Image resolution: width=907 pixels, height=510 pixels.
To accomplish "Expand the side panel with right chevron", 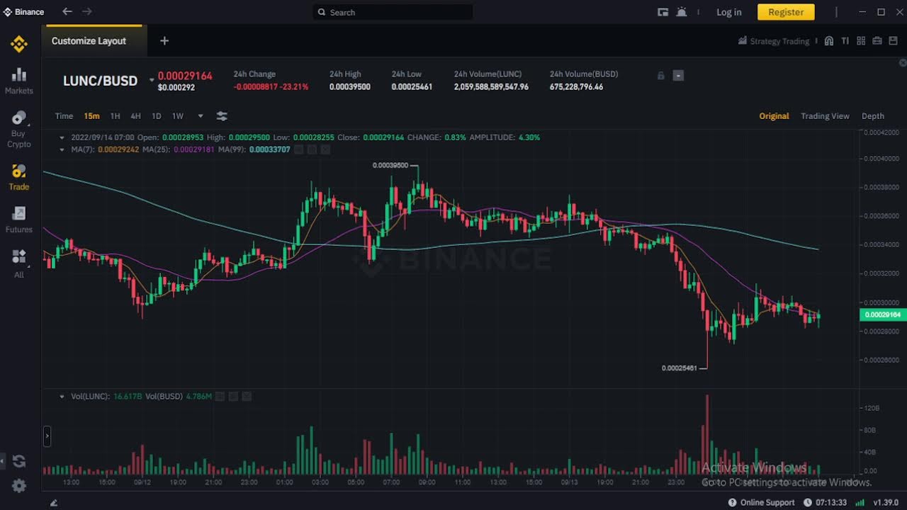I will [x=47, y=436].
